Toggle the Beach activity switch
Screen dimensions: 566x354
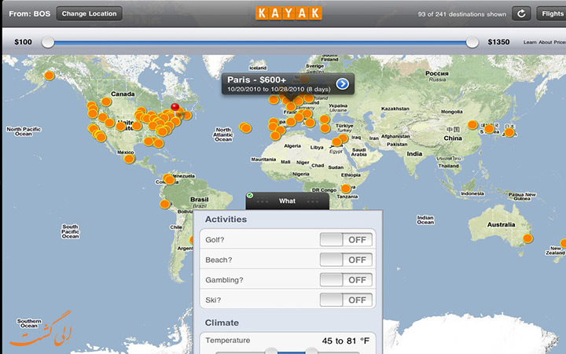click(346, 260)
